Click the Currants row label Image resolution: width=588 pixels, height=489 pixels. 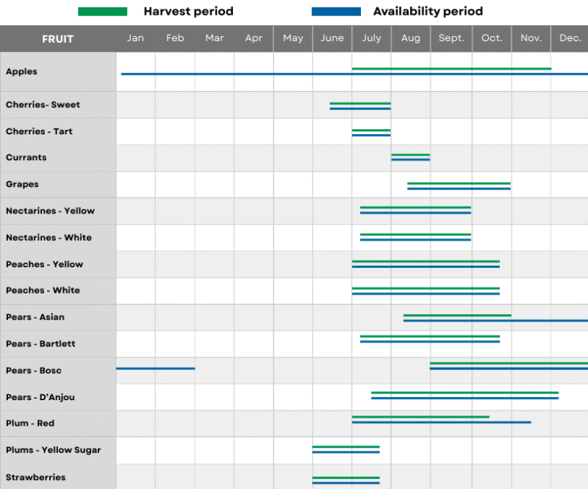click(x=26, y=157)
